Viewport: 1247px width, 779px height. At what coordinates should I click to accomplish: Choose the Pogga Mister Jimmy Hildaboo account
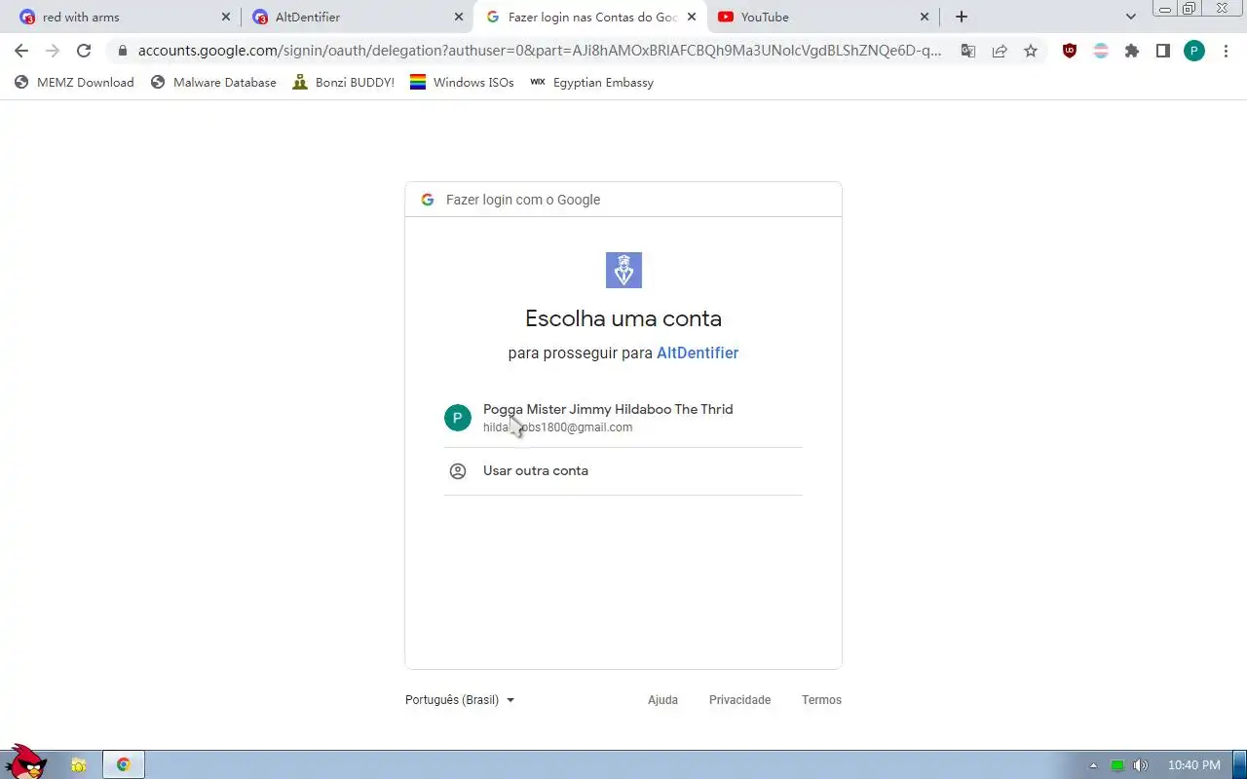click(x=623, y=418)
